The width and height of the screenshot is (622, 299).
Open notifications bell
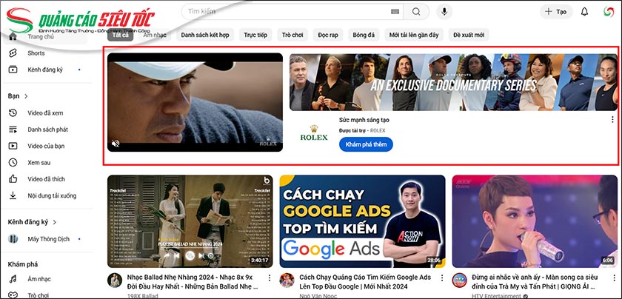click(584, 12)
